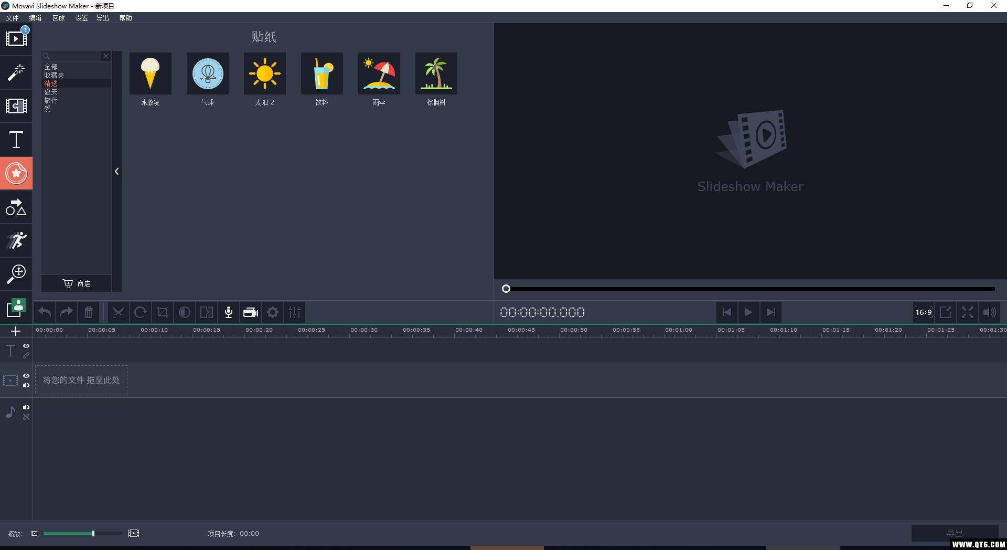This screenshot has width=1007, height=550.
Task: Open the Callouts shapes tab
Action: click(x=16, y=207)
